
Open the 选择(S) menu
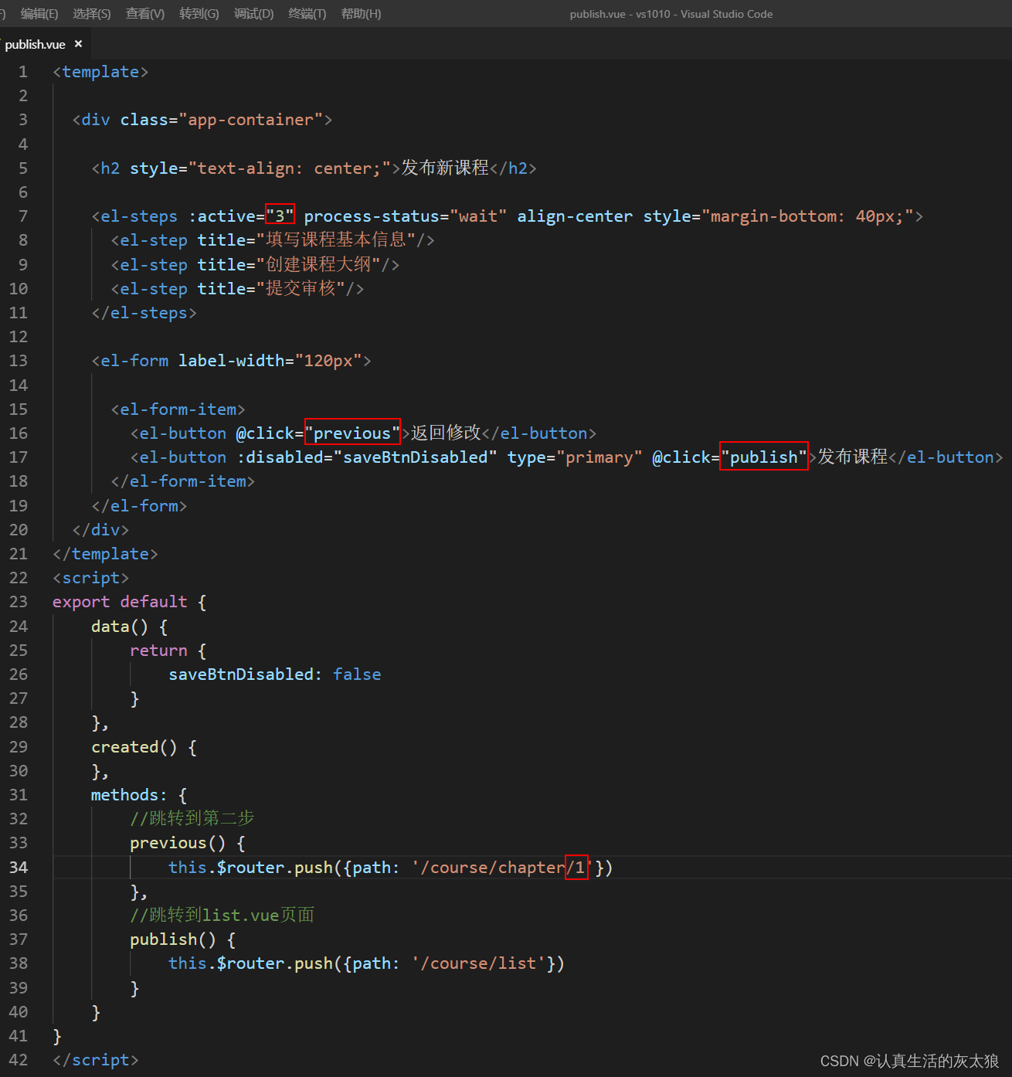coord(92,14)
